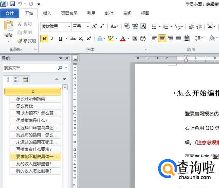This screenshot has width=219, height=188.
Task: Apply the yellow text highlight color
Action: click(x=110, y=39)
